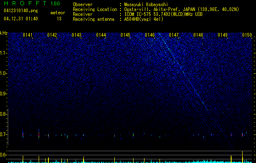Click the Observer field label
The width and height of the screenshot is (256, 163).
point(83,4)
